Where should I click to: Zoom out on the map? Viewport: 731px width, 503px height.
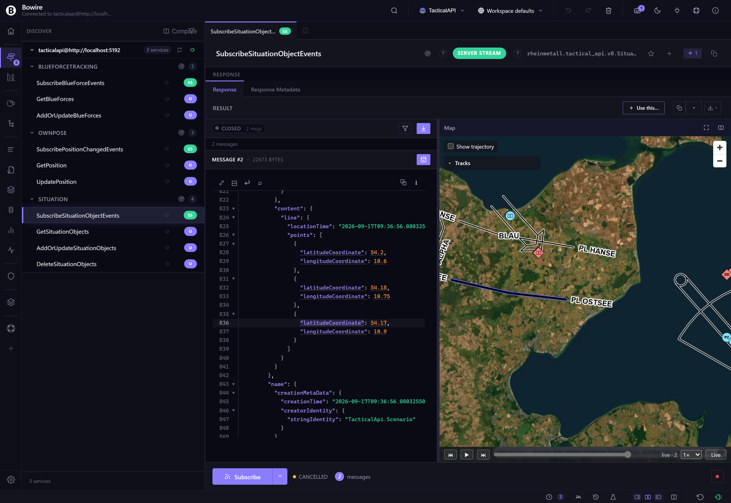[x=720, y=161]
